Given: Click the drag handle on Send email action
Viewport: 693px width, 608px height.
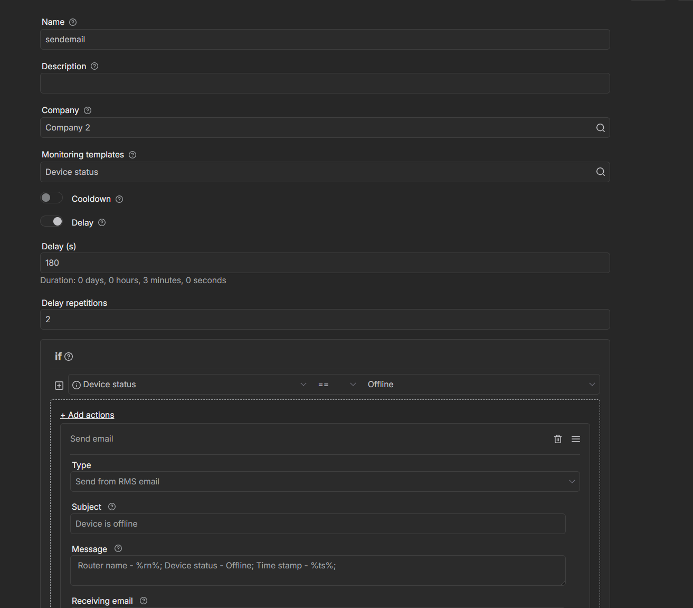Looking at the screenshot, I should point(576,439).
